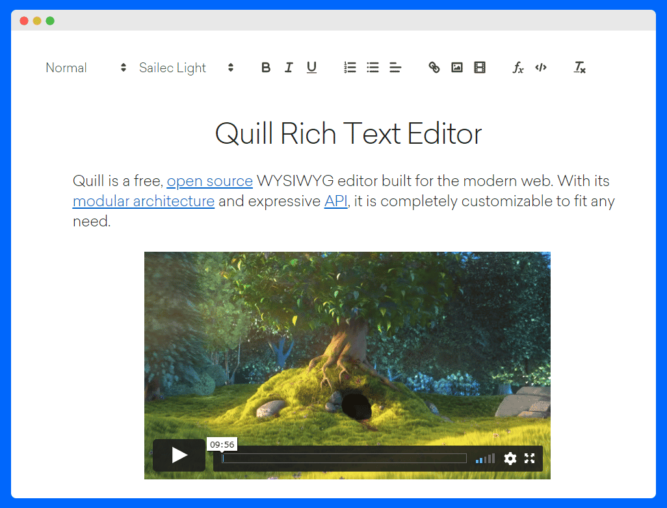Open the 'API' link

point(336,201)
